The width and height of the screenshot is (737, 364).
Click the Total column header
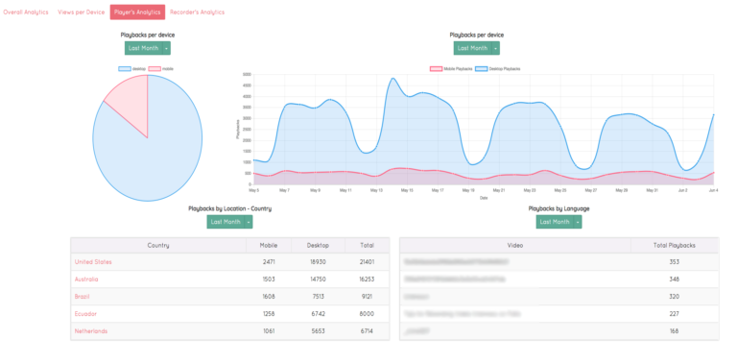click(x=368, y=246)
